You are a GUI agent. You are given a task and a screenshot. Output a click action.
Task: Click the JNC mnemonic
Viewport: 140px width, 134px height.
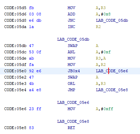[71, 20]
